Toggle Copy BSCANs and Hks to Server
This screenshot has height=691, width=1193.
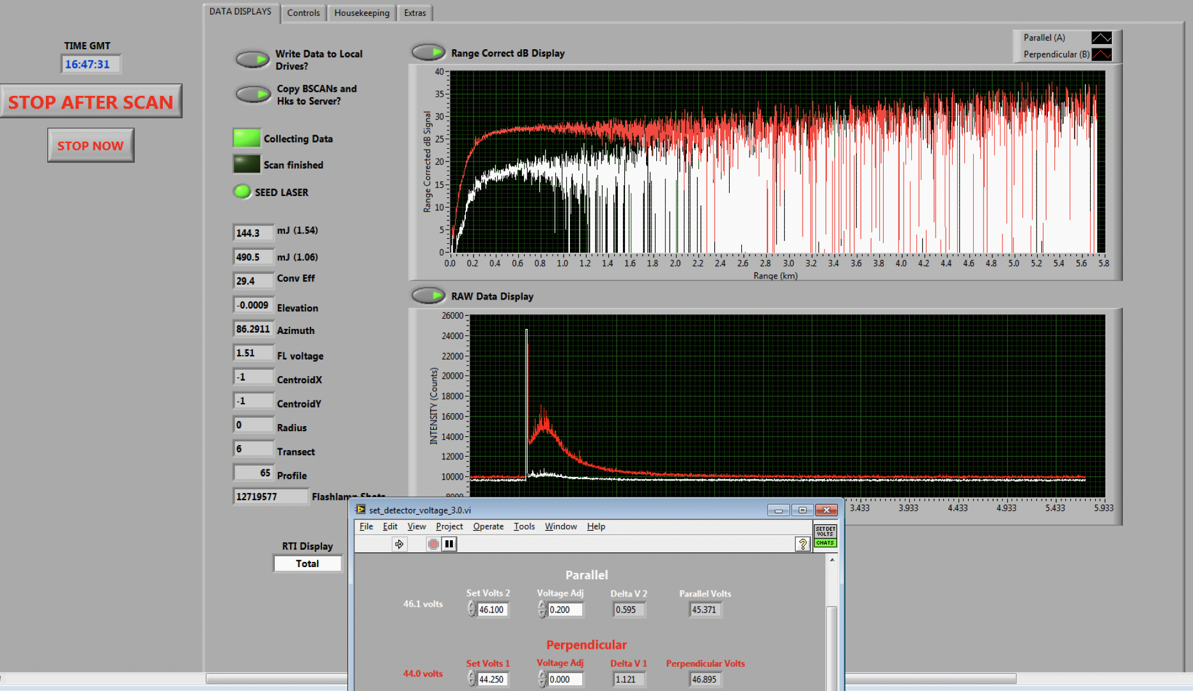click(x=253, y=95)
